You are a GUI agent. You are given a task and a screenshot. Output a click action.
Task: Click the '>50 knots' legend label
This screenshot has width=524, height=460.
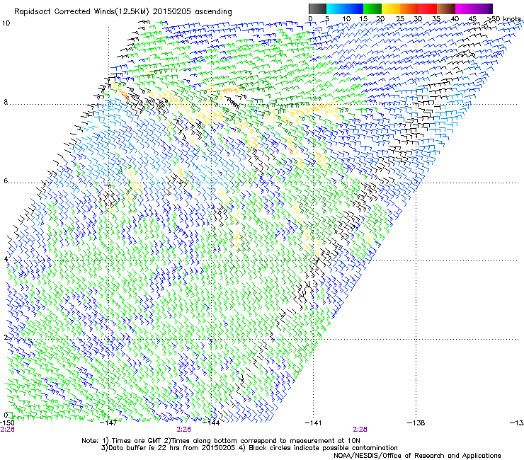click(x=504, y=18)
